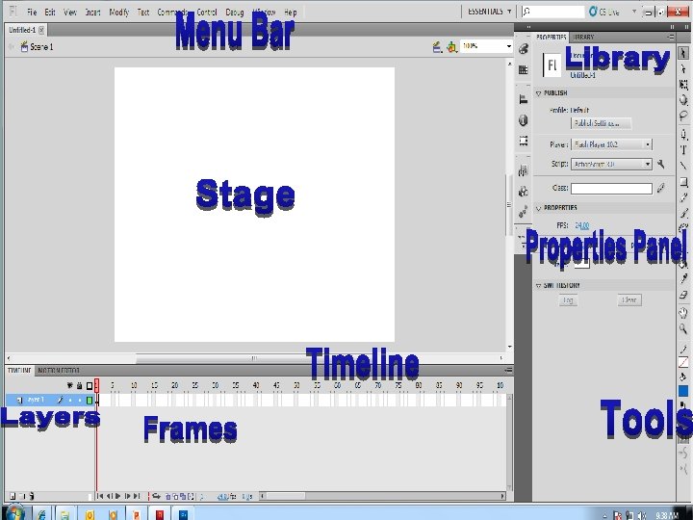693x520 pixels.
Task: Toggle Layer 1 visibility dot
Action: coord(70,400)
